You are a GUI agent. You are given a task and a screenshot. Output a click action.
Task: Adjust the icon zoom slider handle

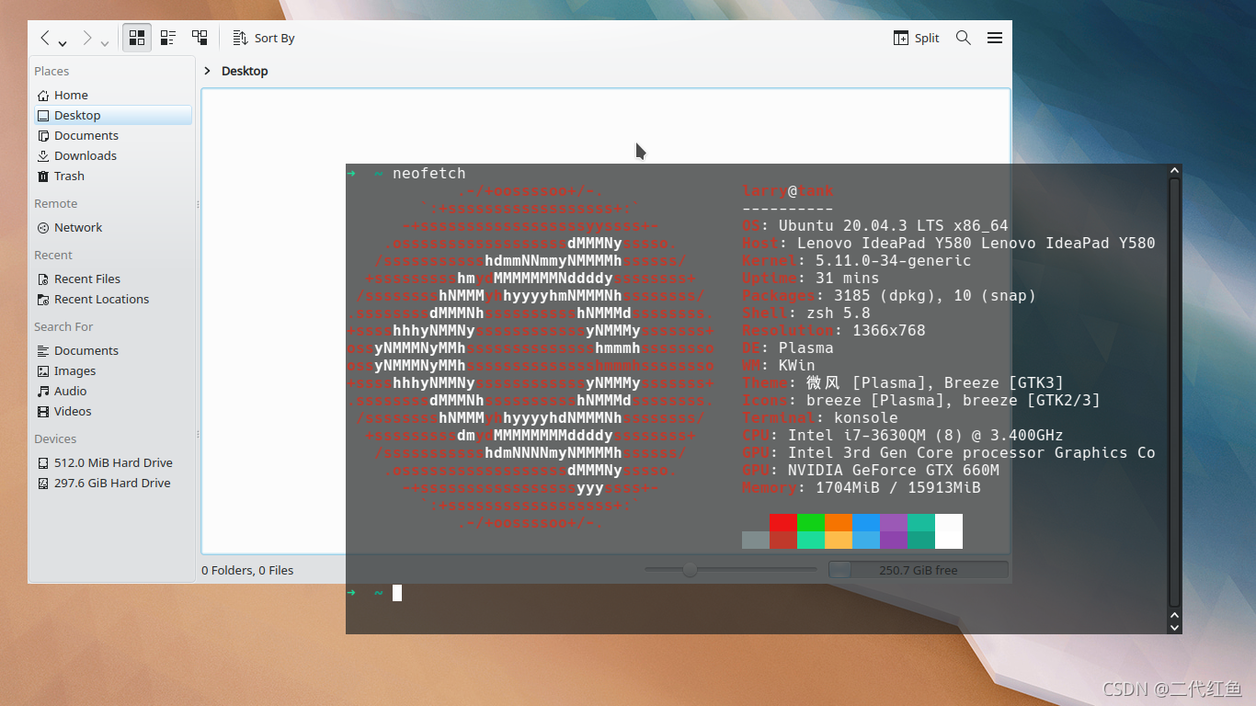[x=690, y=570]
